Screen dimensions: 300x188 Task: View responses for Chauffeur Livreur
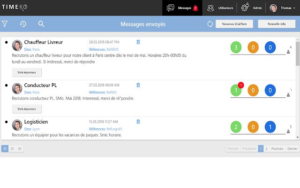point(27,72)
